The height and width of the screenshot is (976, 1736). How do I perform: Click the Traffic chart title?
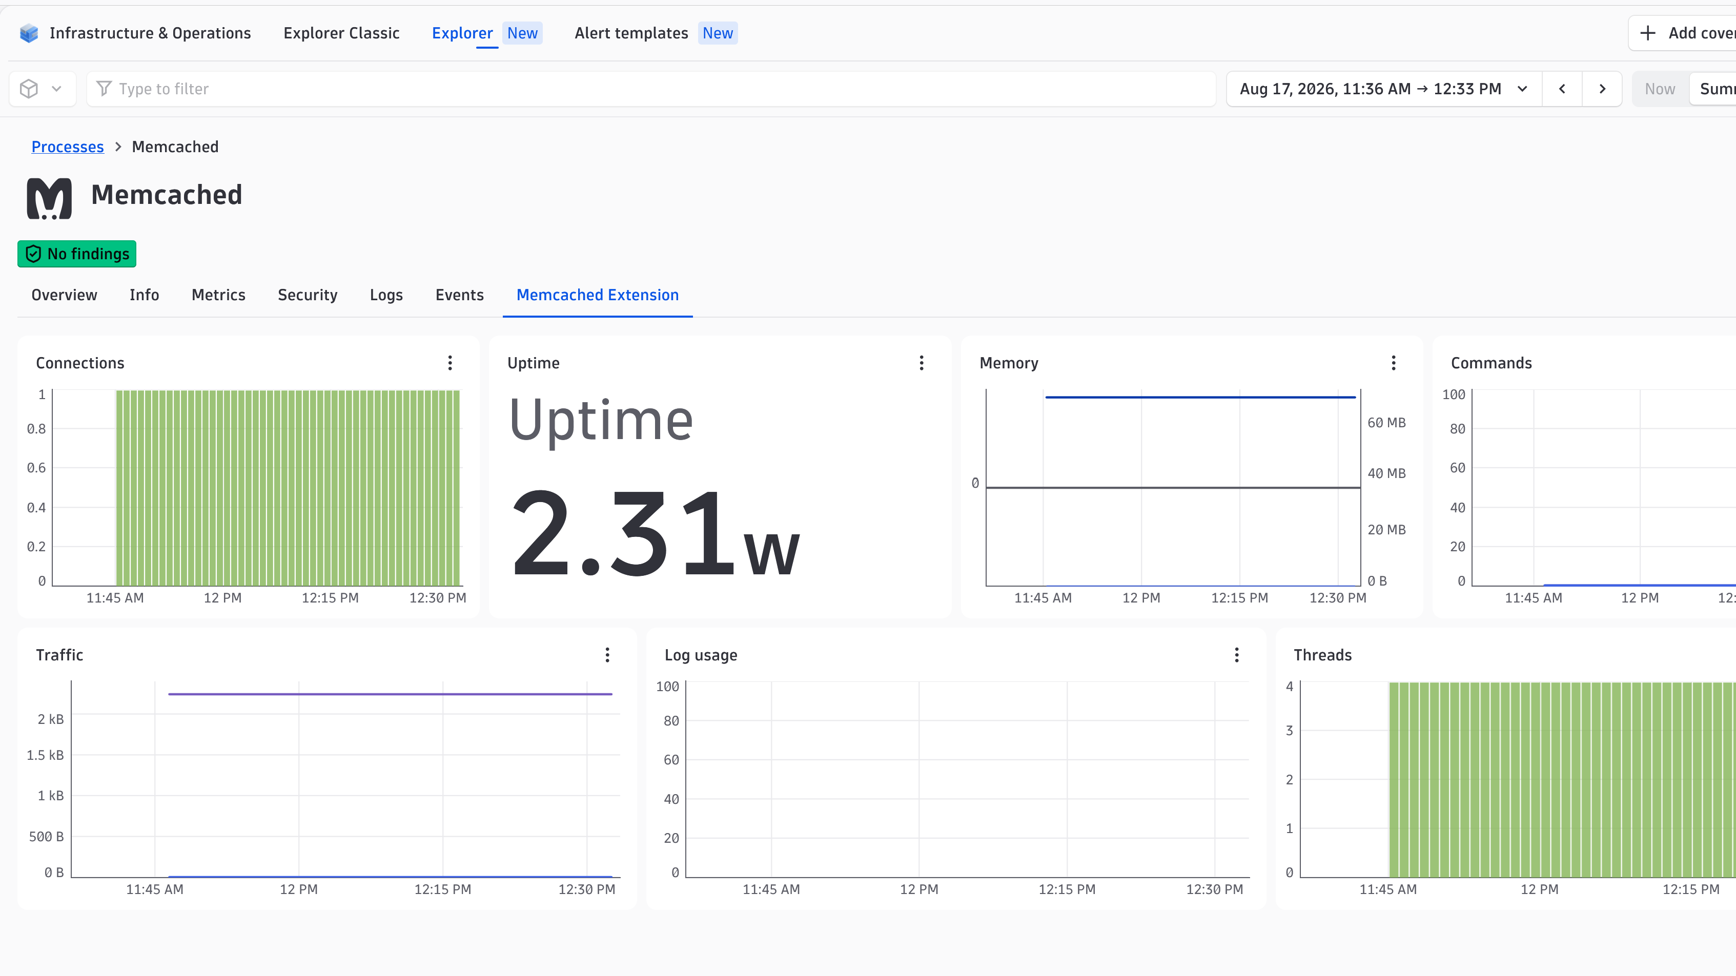(x=59, y=655)
